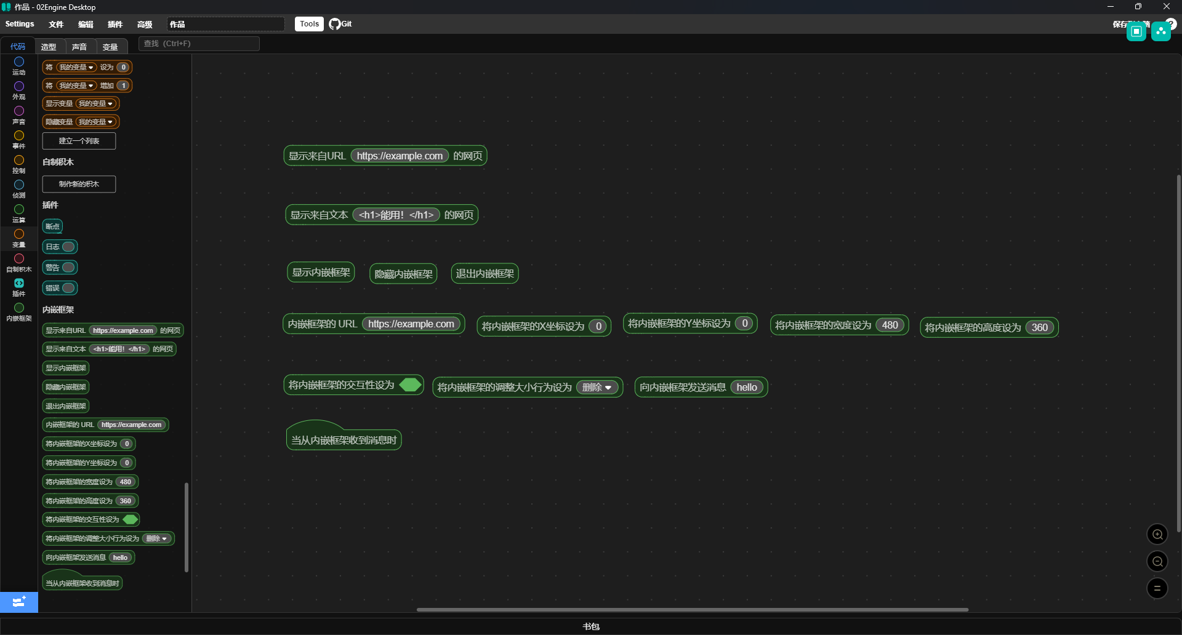Open 我的变量 dropdown in the 隐藏变量 block
Image resolution: width=1182 pixels, height=635 pixels.
pyautogui.click(x=96, y=122)
